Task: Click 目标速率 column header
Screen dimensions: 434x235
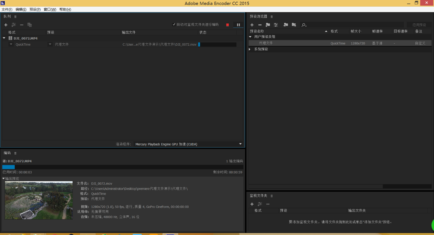Action: pos(400,31)
